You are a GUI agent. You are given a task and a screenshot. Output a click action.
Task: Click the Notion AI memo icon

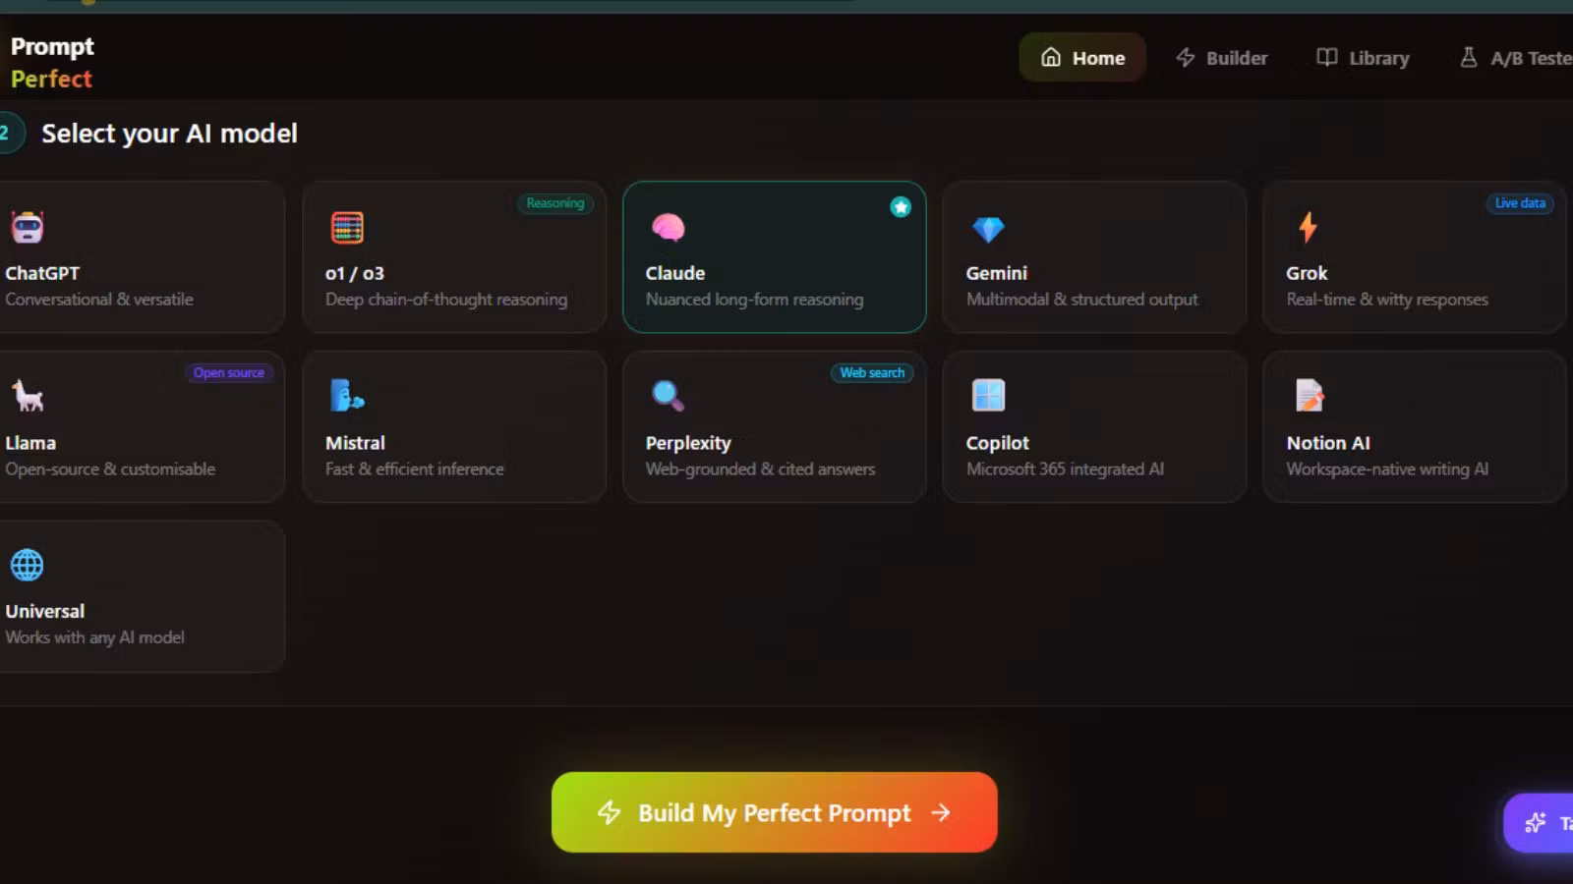1309,396
